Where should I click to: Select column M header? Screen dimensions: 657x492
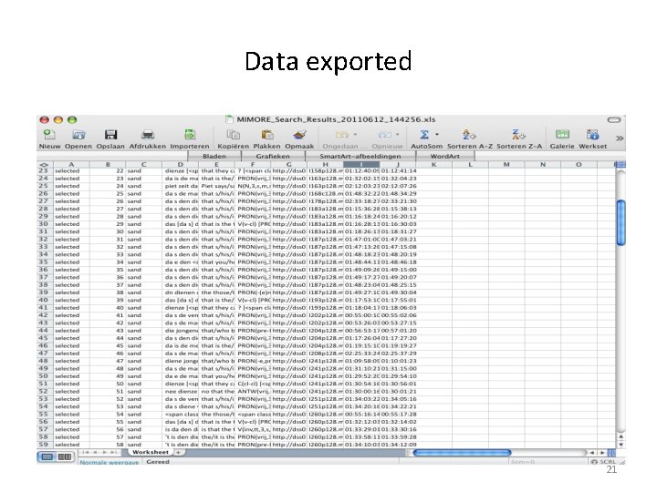(506, 164)
